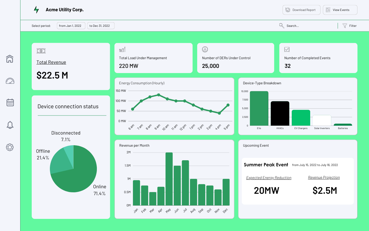Click the 'from July 15, 2022 to July 16, 2022' text

pyautogui.click(x=315, y=165)
